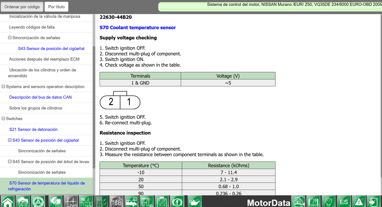Click the '~5' voltage cell

click(228, 83)
